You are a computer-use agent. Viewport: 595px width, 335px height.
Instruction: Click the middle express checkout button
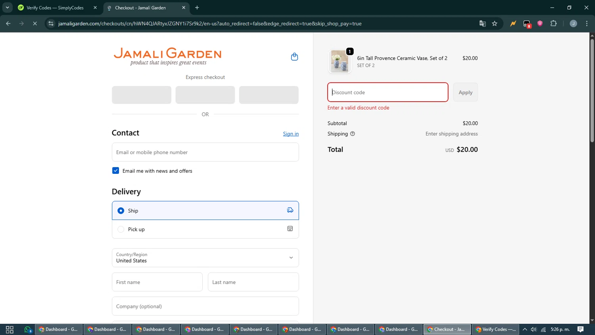205,95
